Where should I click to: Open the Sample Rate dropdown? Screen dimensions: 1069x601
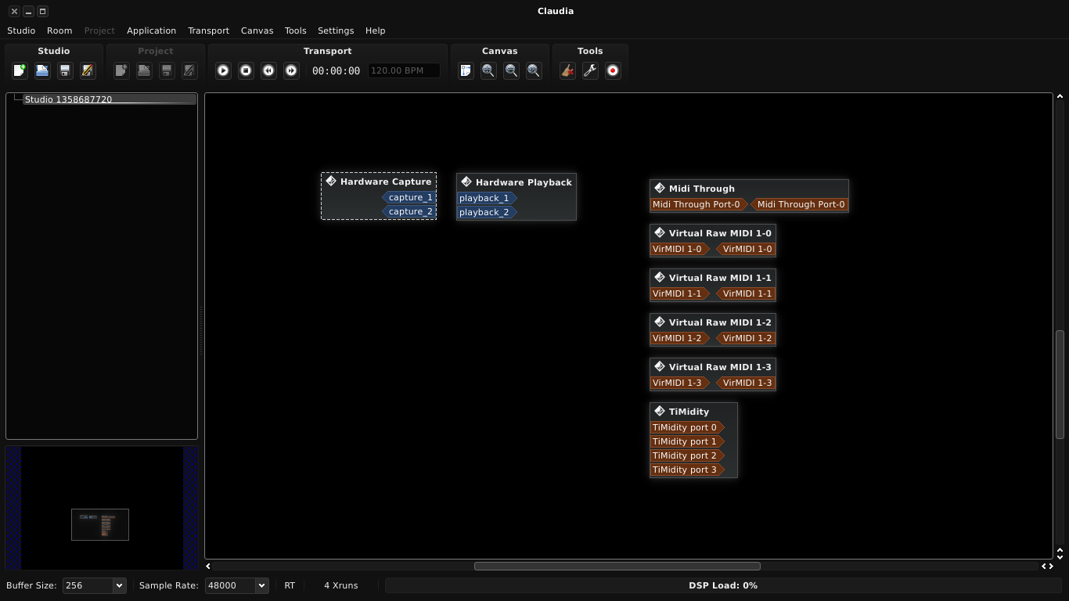point(261,585)
